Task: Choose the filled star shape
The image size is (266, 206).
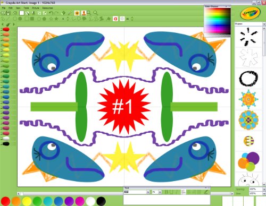Action: coord(56,19)
